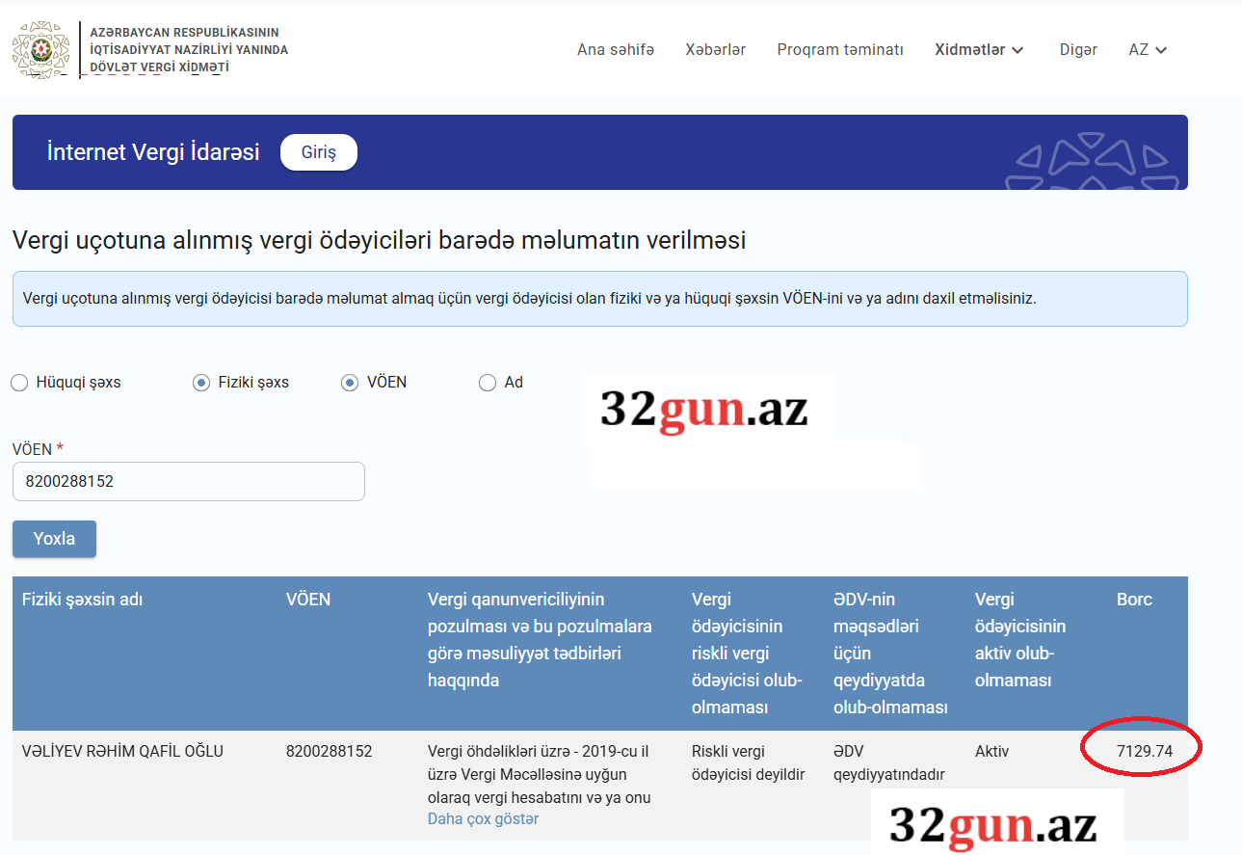Click the Fiziki şəxsin adı column header

(x=82, y=600)
